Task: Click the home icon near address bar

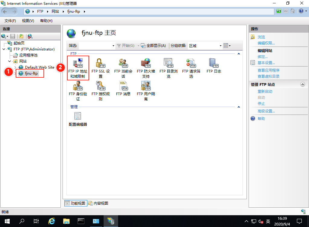Action: coord(293,11)
